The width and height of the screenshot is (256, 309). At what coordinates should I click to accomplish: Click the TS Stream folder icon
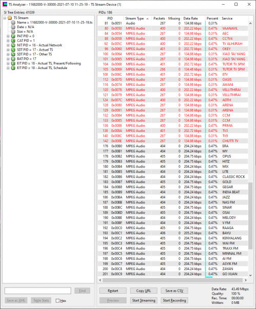click(x=10, y=18)
